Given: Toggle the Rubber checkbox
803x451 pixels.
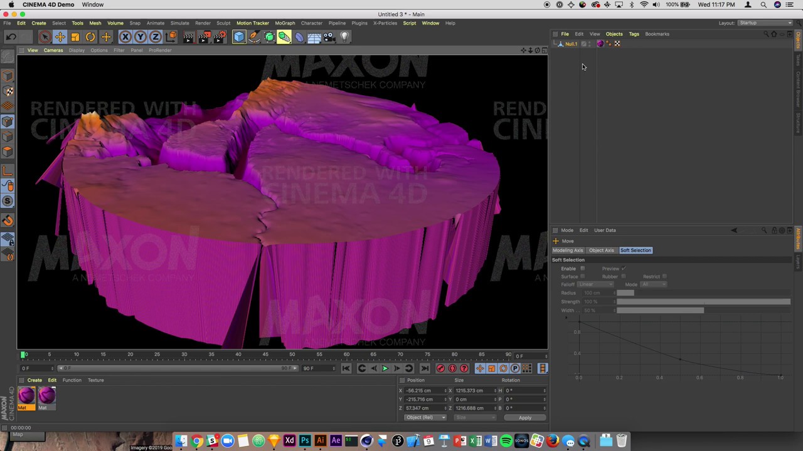Looking at the screenshot, I should click(623, 276).
